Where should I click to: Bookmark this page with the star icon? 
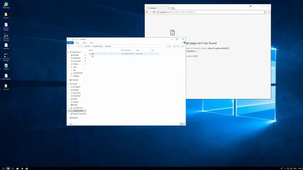tap(265, 12)
